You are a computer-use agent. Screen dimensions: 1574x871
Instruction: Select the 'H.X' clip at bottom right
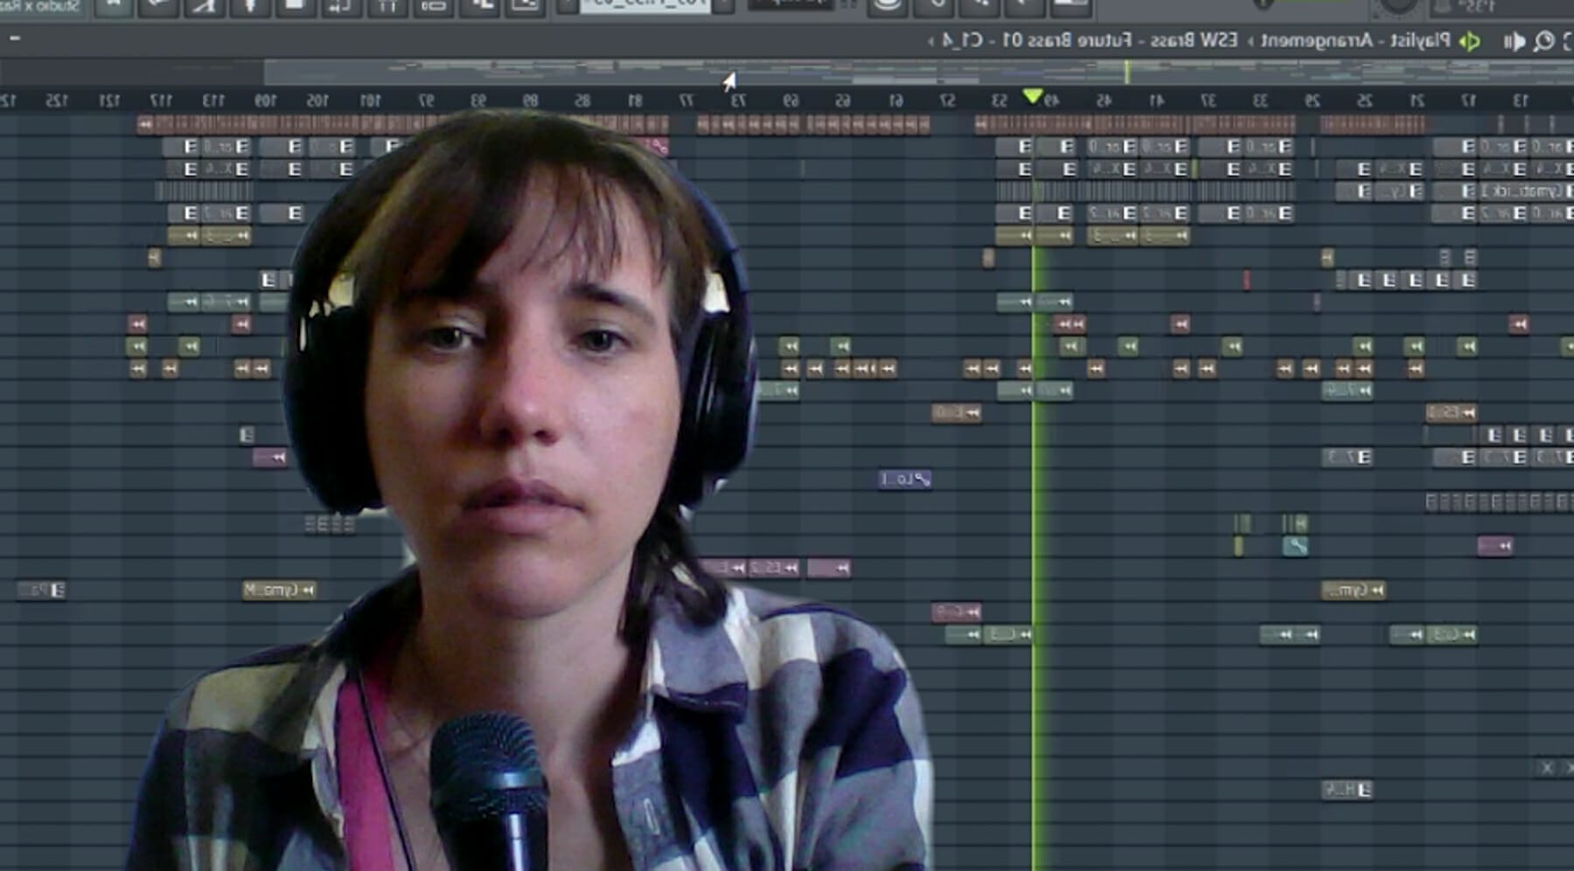pos(1347,790)
